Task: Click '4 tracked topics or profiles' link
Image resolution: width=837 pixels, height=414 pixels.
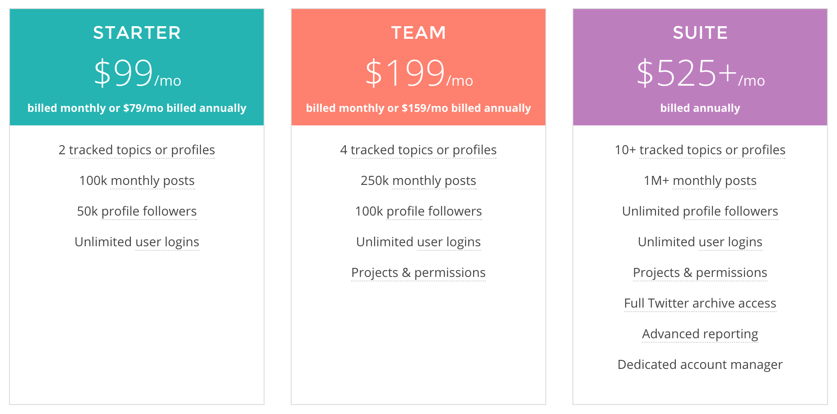Action: coord(418,150)
